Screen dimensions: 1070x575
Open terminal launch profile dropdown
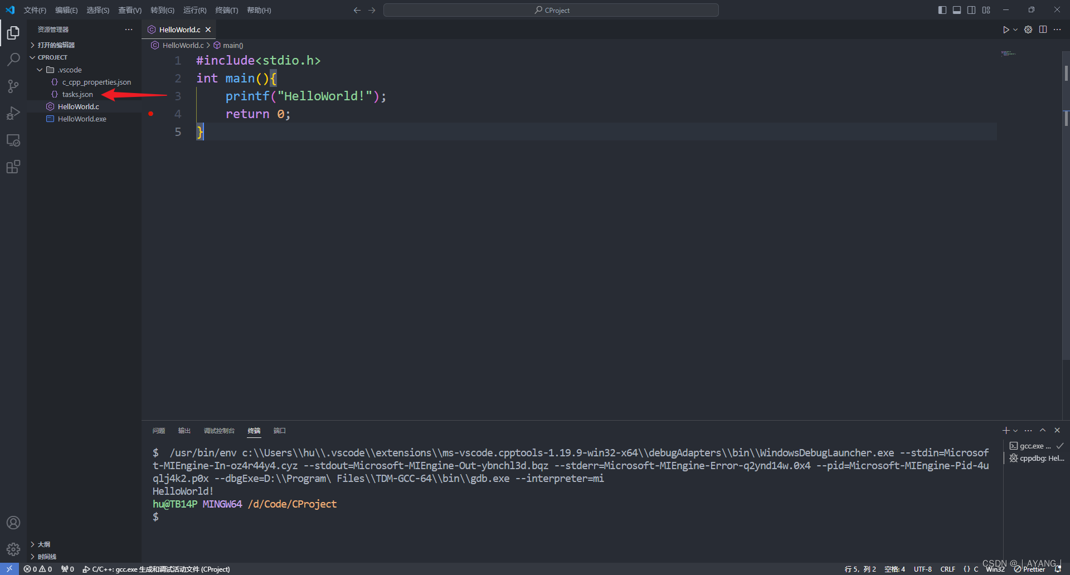click(x=1015, y=431)
